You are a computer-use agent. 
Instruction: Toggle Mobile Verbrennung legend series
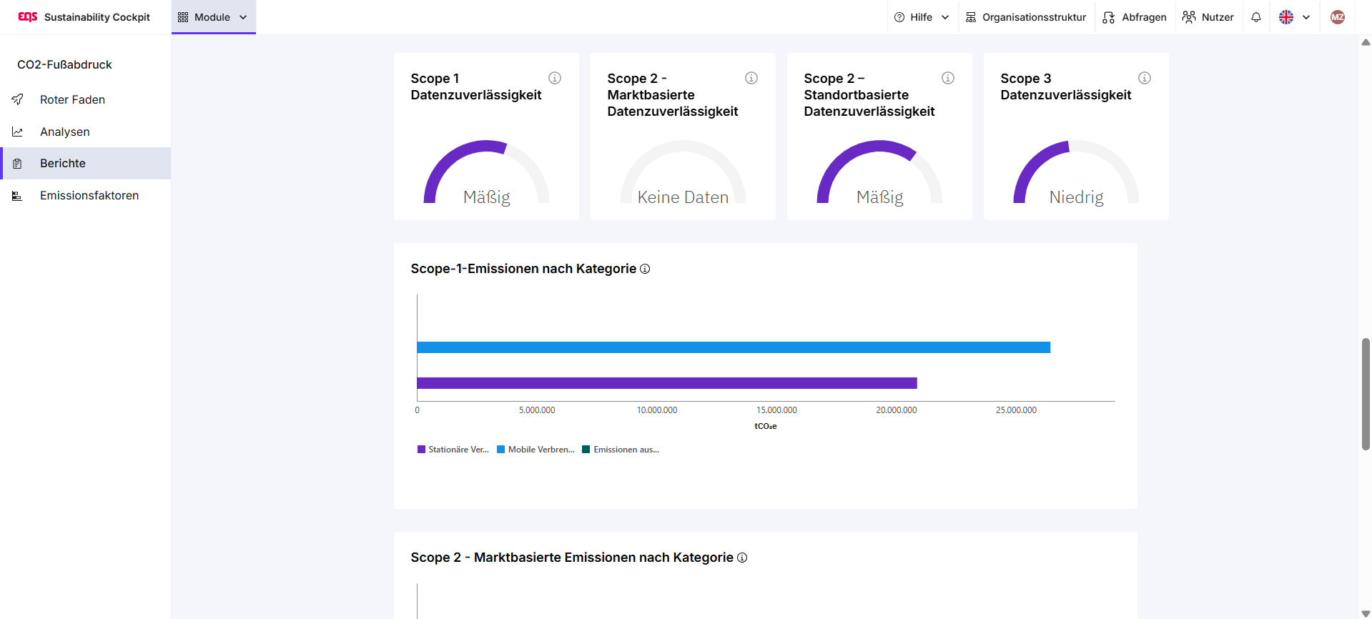coord(536,450)
